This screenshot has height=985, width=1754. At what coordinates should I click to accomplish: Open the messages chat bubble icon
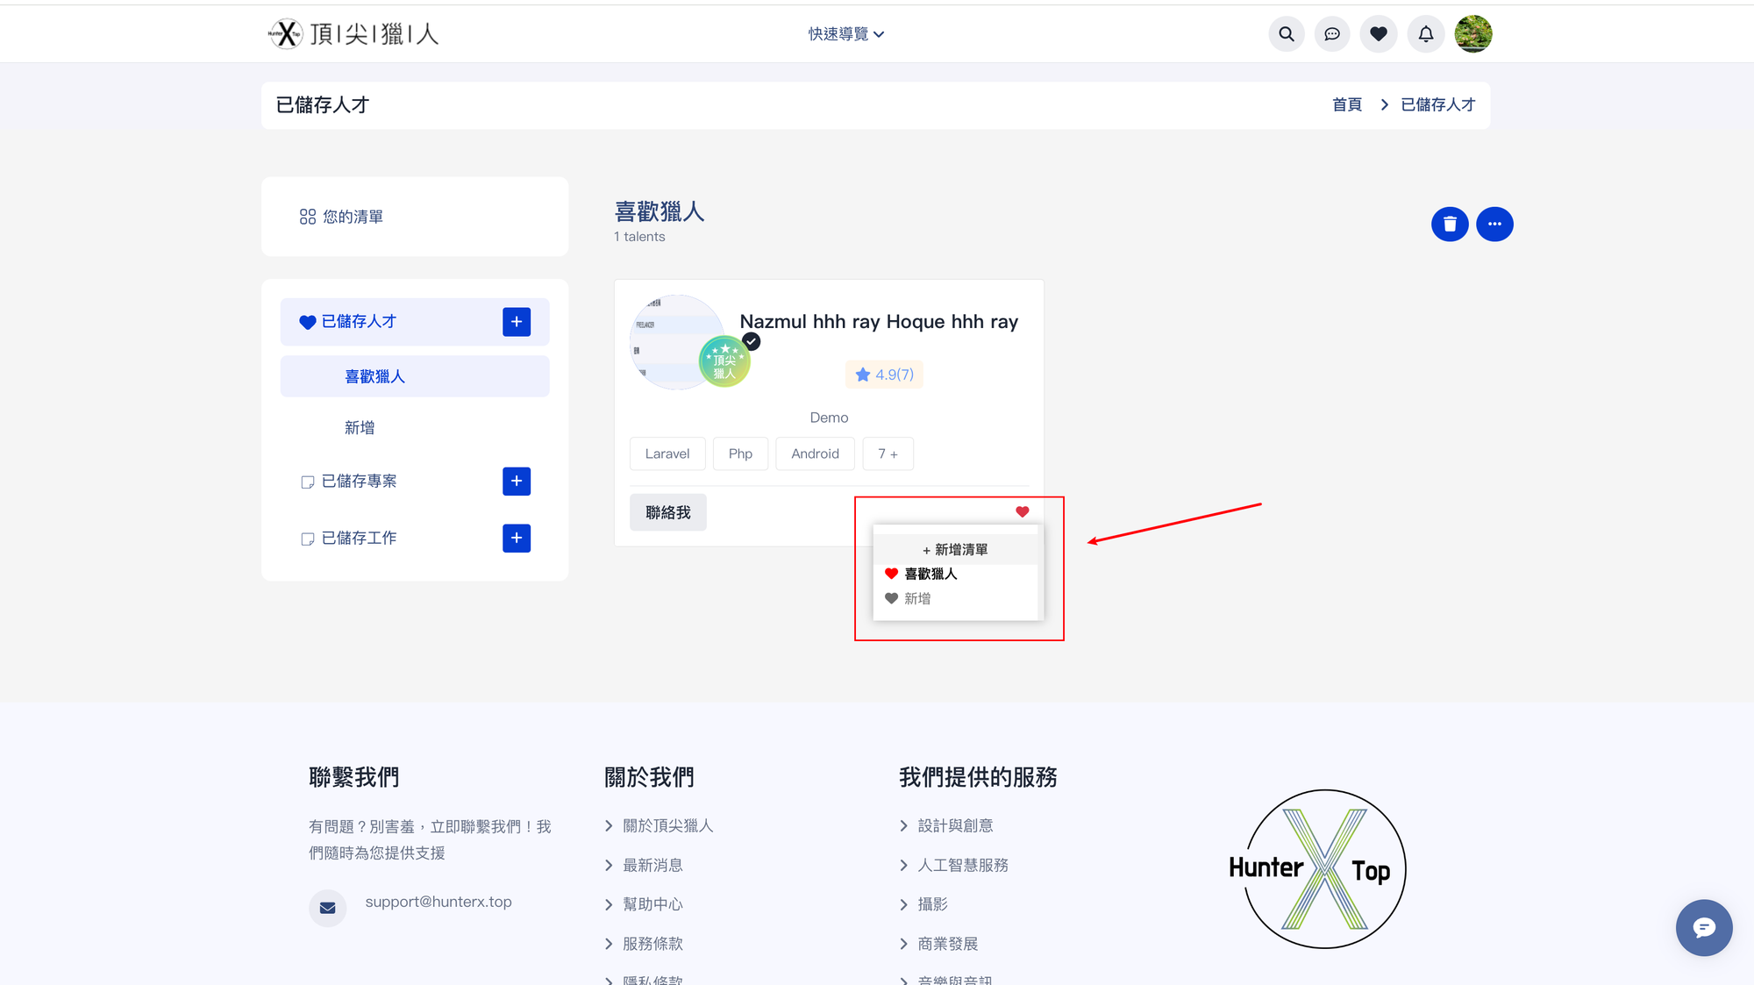coord(1331,34)
